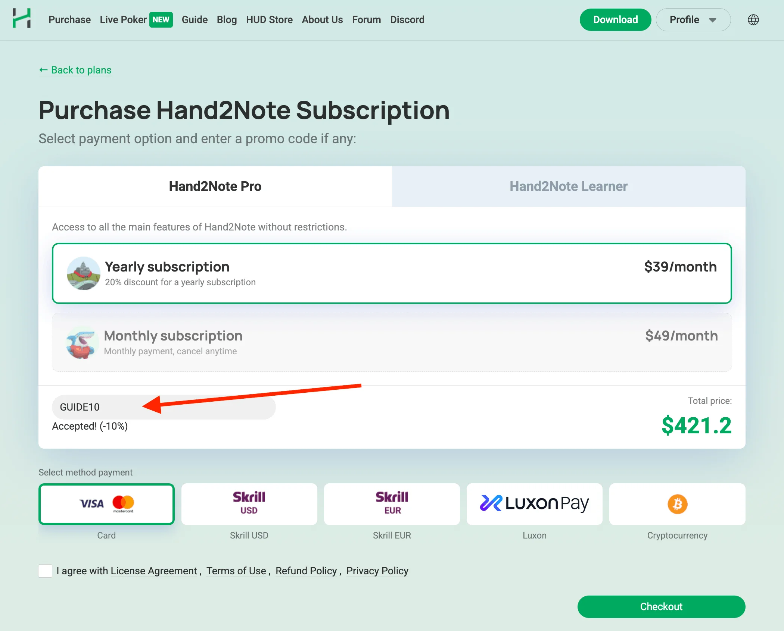
Task: Click the Checkout button
Action: pyautogui.click(x=661, y=606)
